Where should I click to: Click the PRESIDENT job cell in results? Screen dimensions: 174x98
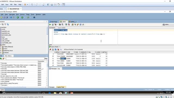pos(70,54)
